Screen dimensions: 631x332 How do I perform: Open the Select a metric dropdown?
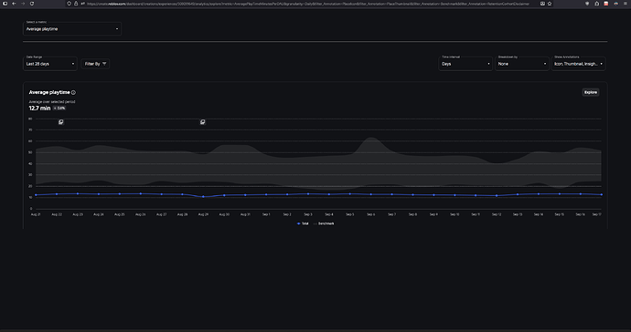72,29
